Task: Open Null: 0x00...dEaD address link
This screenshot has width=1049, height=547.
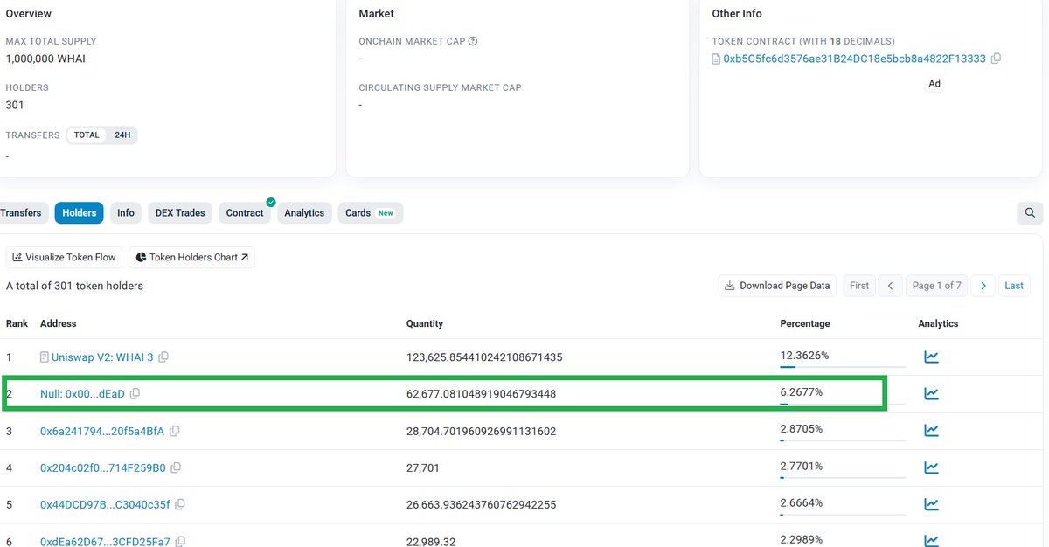Action: tap(82, 394)
